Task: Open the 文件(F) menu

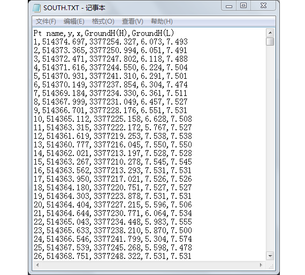Action: (x=46, y=21)
